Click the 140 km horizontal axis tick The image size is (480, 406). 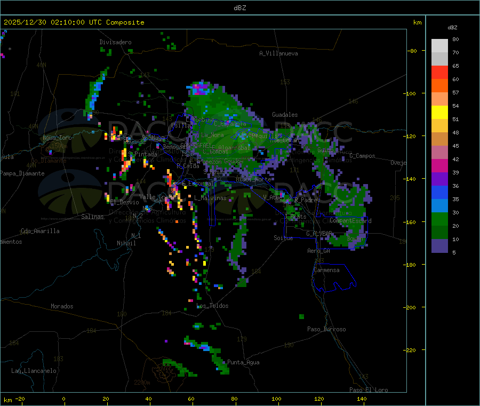[x=362, y=399]
